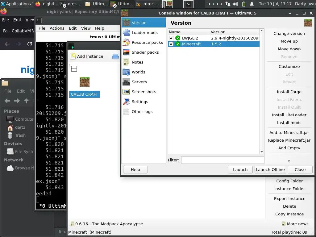This screenshot has width=316, height=237.
Task: Click the Launch Offline button
Action: [270, 169]
